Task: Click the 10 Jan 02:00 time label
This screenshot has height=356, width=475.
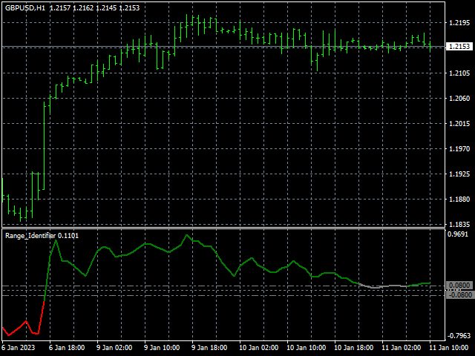Action: (x=259, y=347)
